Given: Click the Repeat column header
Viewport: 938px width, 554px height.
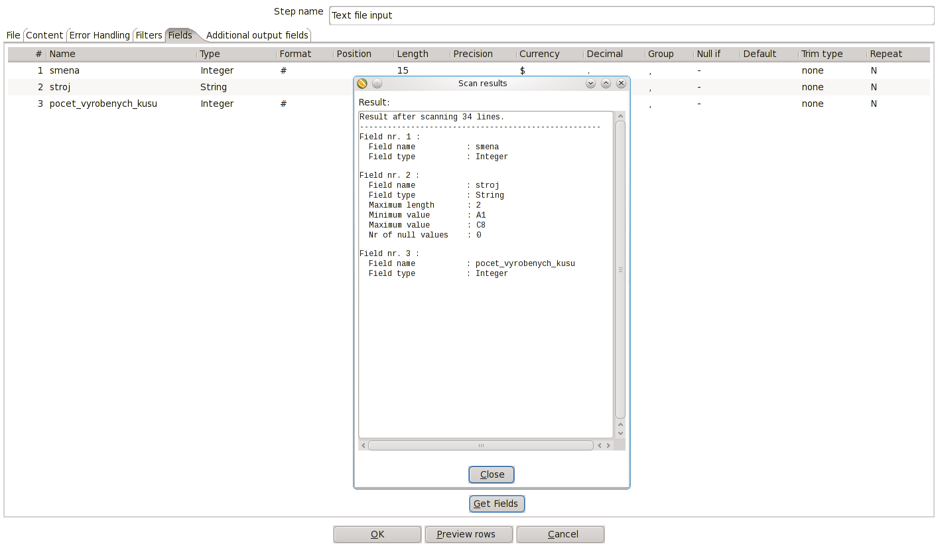Looking at the screenshot, I should (x=899, y=54).
